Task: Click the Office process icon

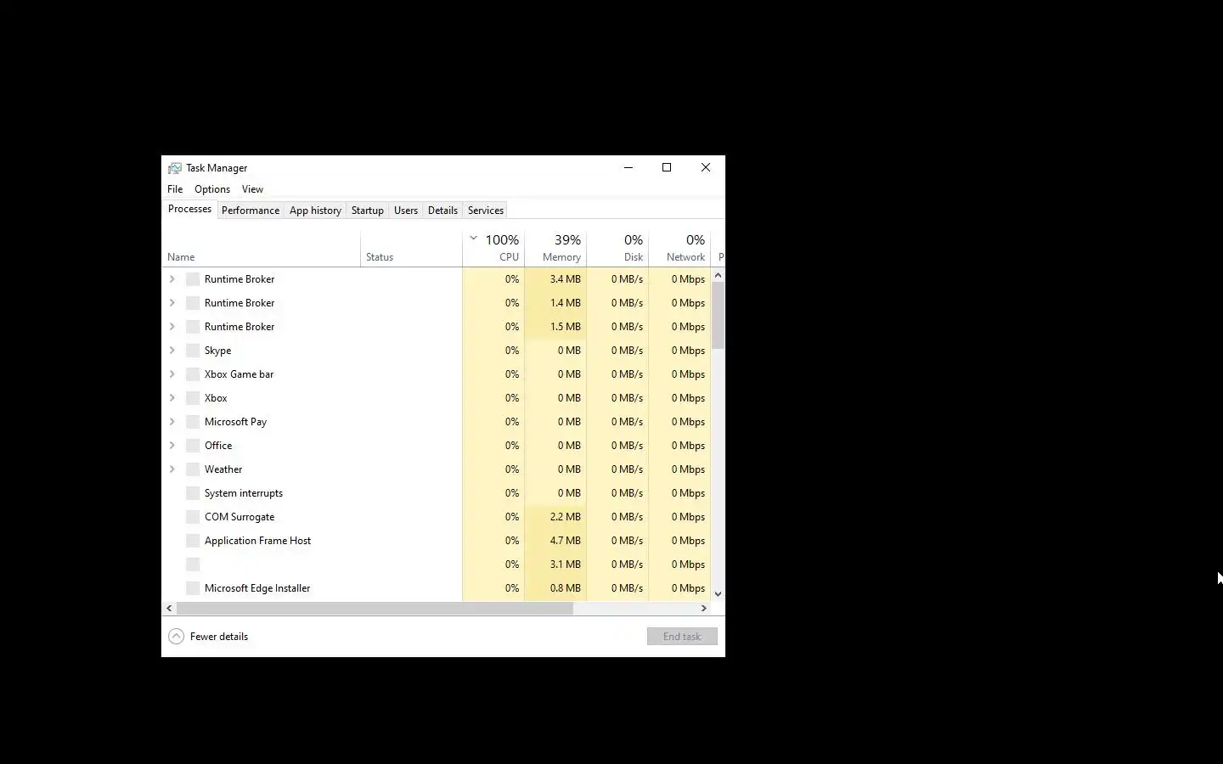Action: (x=193, y=446)
